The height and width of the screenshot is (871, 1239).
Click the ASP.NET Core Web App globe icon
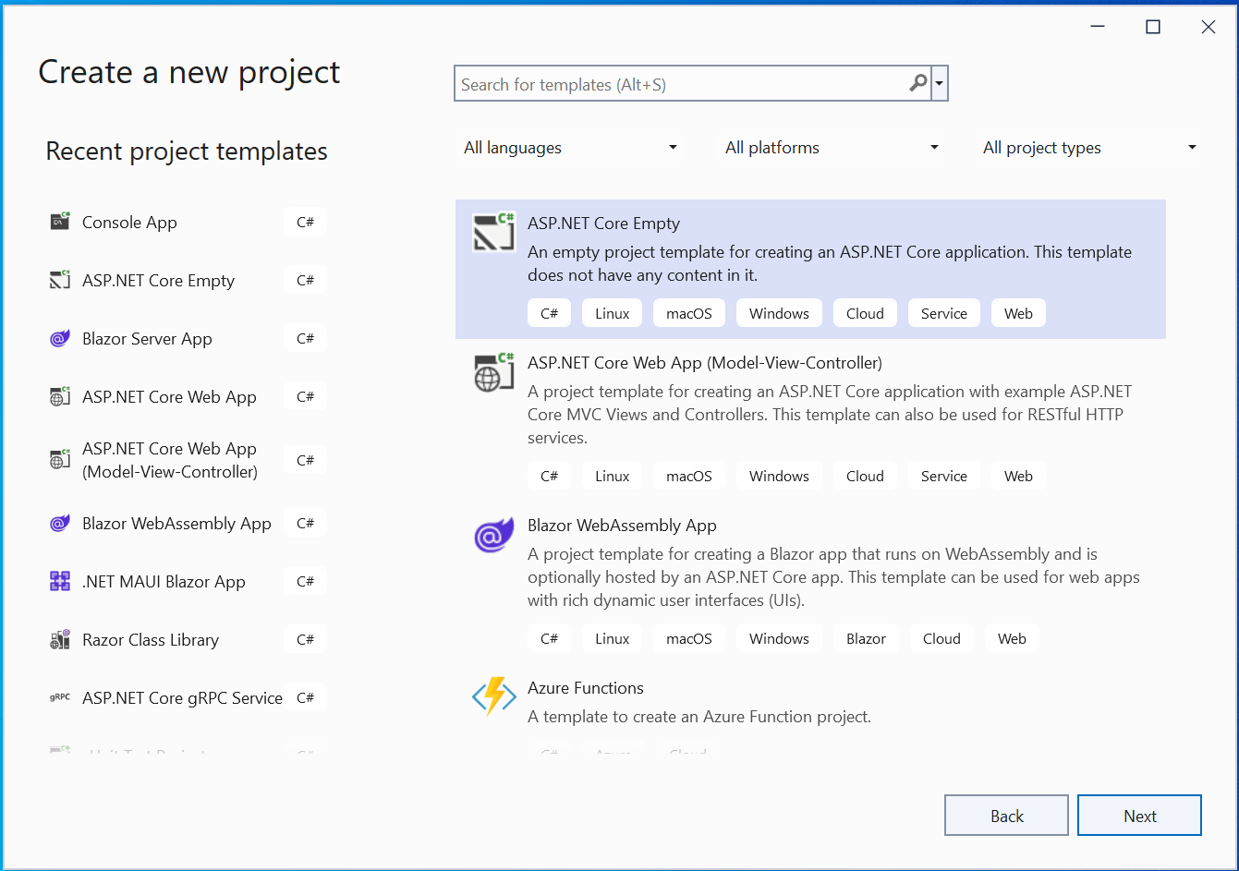60,396
